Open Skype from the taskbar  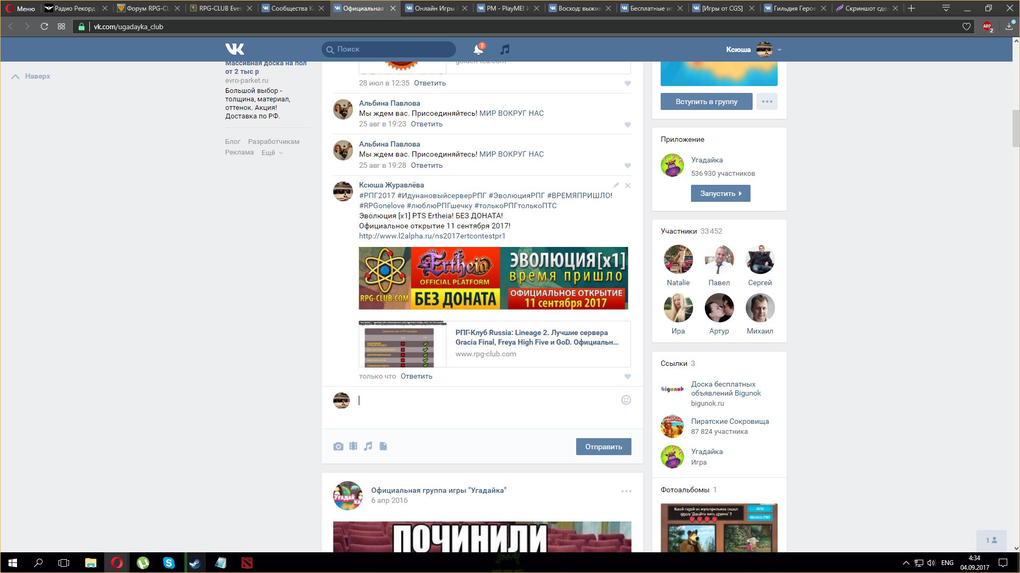(168, 563)
